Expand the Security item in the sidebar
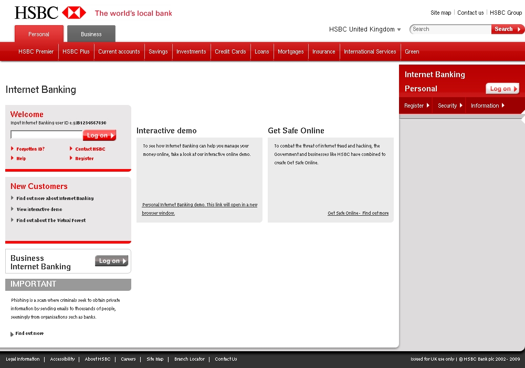 tap(450, 106)
